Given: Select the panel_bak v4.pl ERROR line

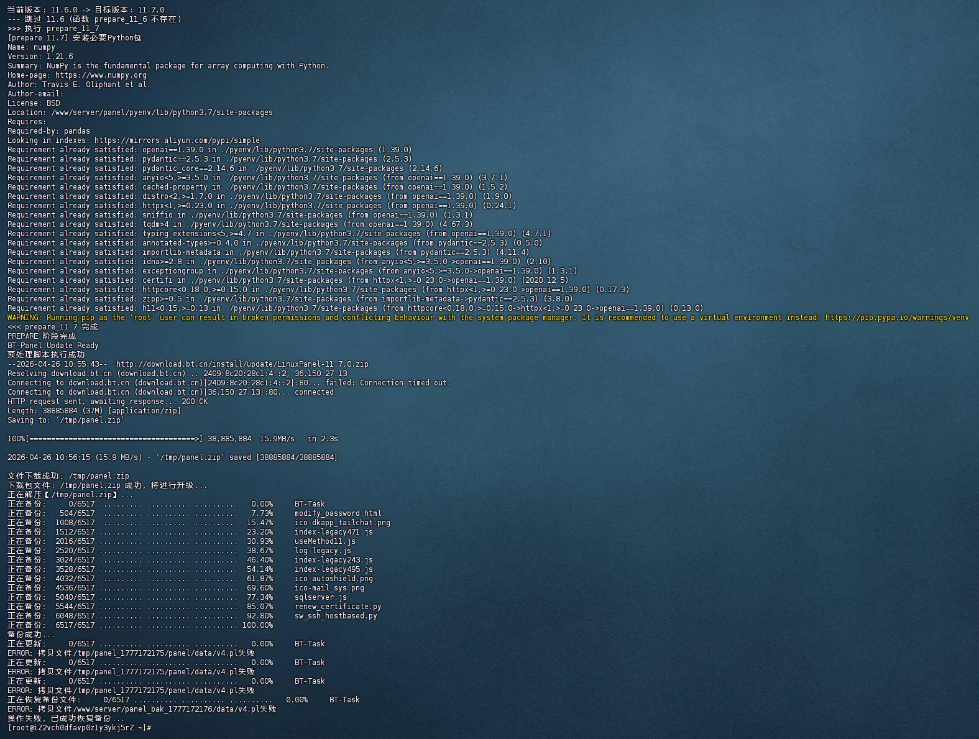Looking at the screenshot, I should coord(142,709).
